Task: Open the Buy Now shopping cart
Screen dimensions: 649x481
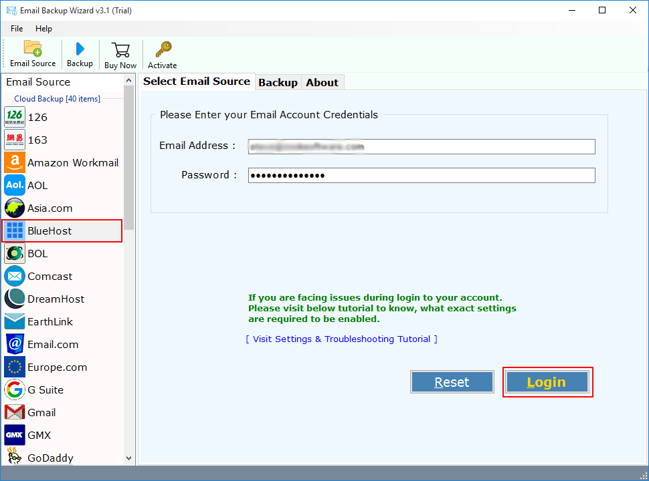Action: coord(120,50)
